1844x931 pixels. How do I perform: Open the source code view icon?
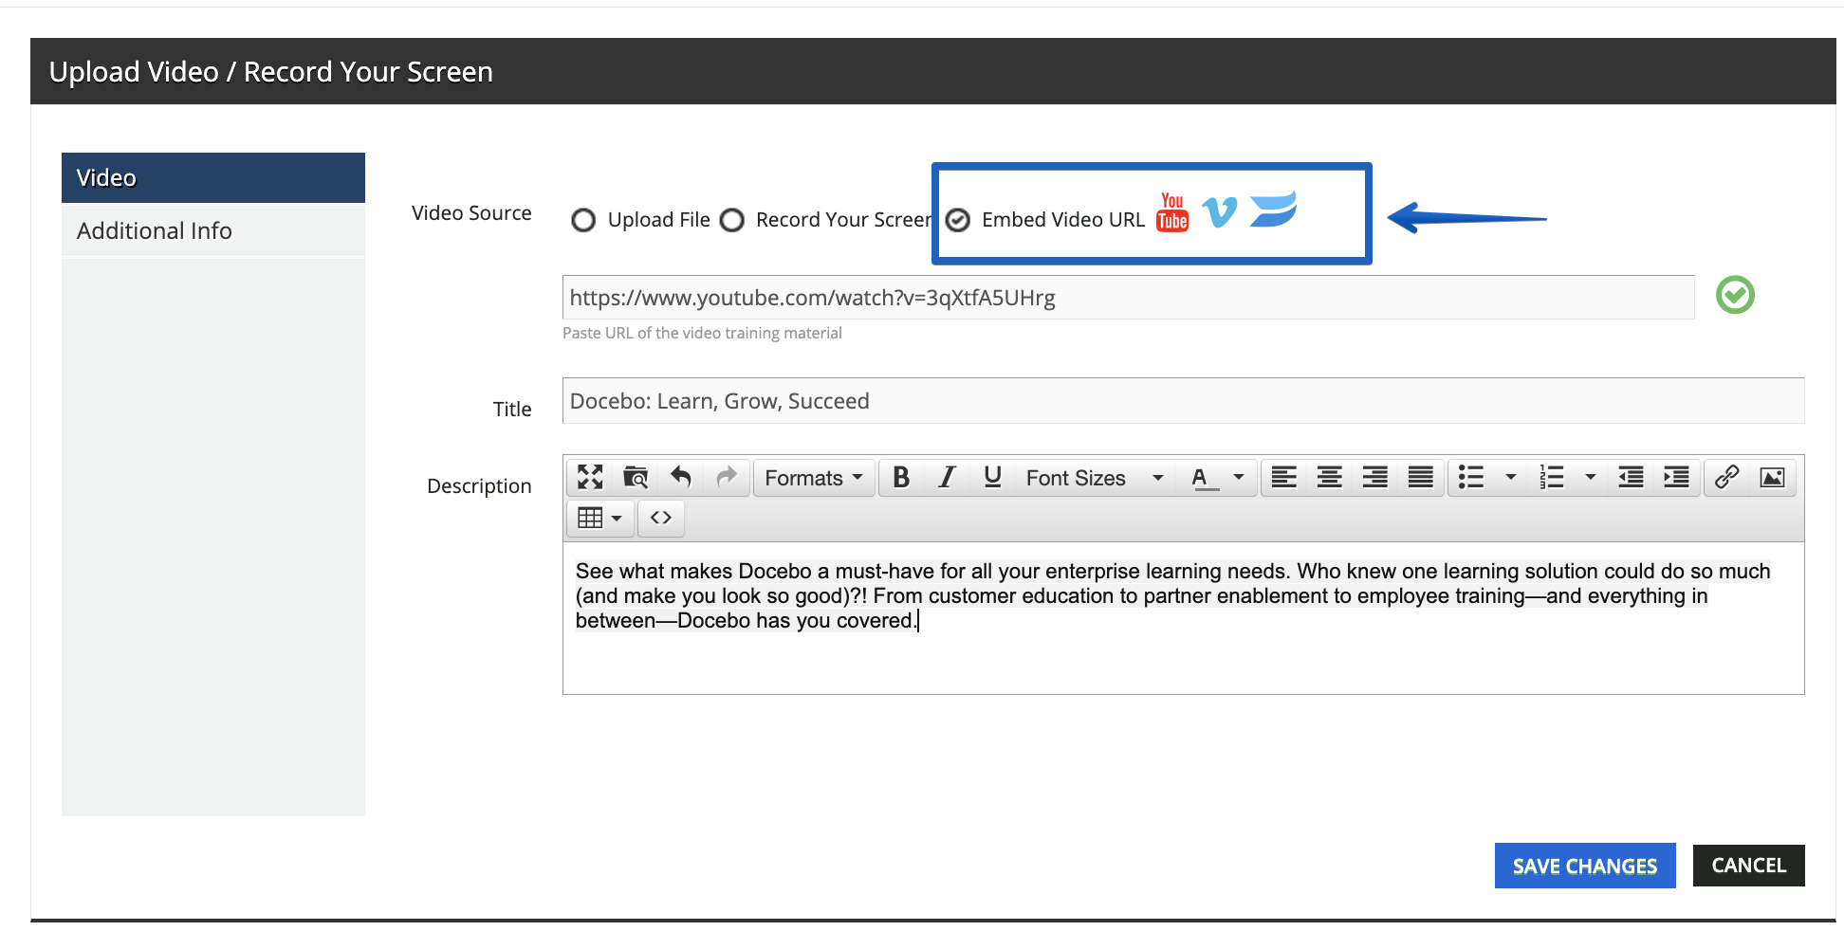661,518
